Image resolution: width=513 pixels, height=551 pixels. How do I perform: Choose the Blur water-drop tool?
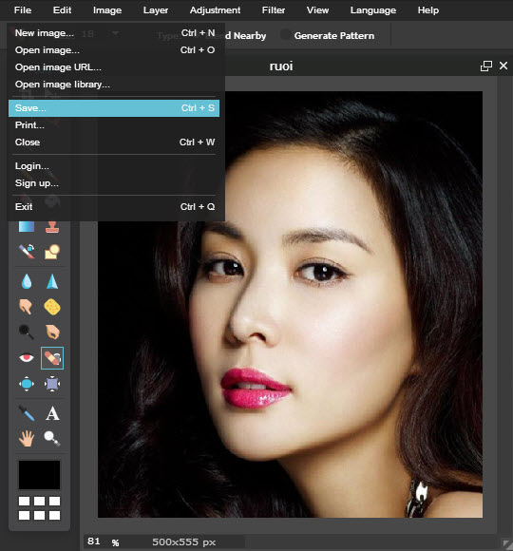coord(27,281)
